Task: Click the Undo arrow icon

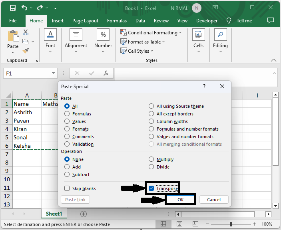Action: click(25, 8)
